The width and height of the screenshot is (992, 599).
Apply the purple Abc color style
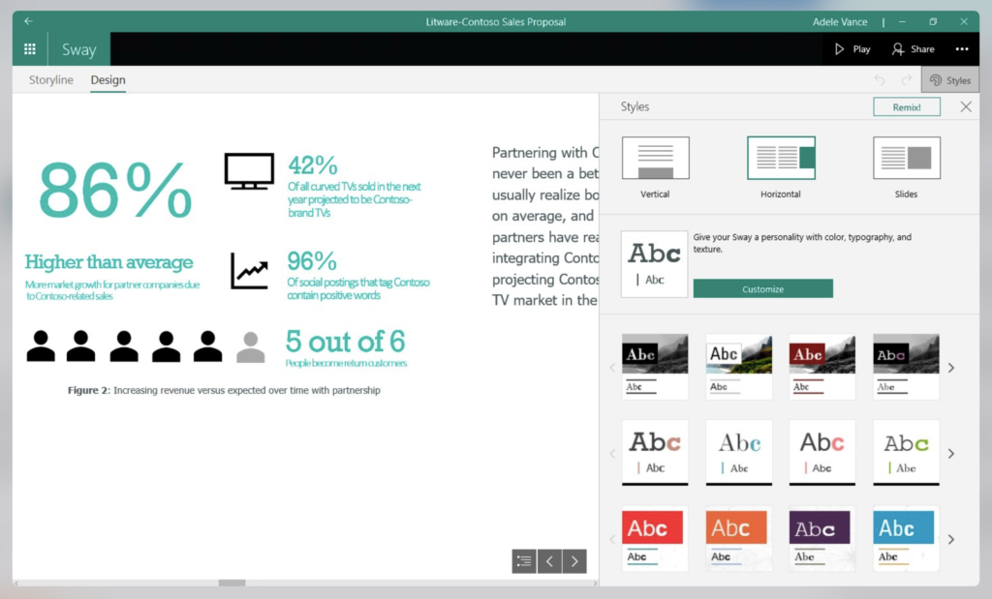click(x=821, y=538)
